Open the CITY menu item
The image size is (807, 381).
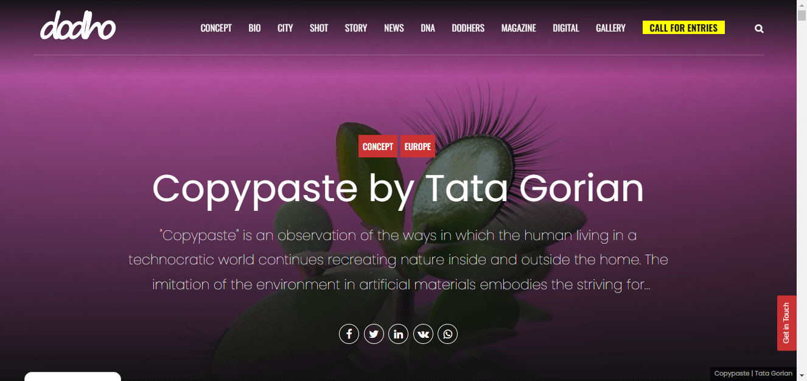click(x=285, y=28)
